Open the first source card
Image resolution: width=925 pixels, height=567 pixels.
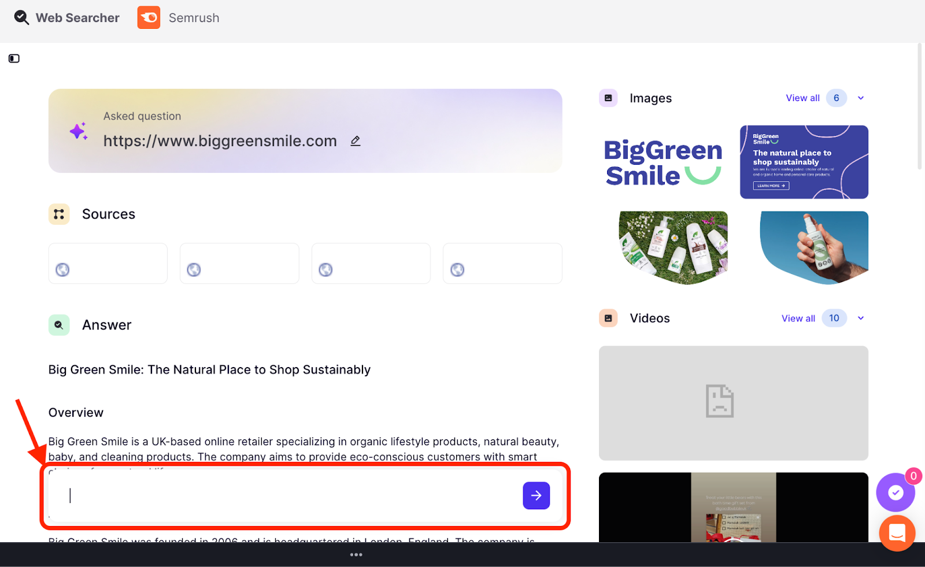(x=108, y=264)
